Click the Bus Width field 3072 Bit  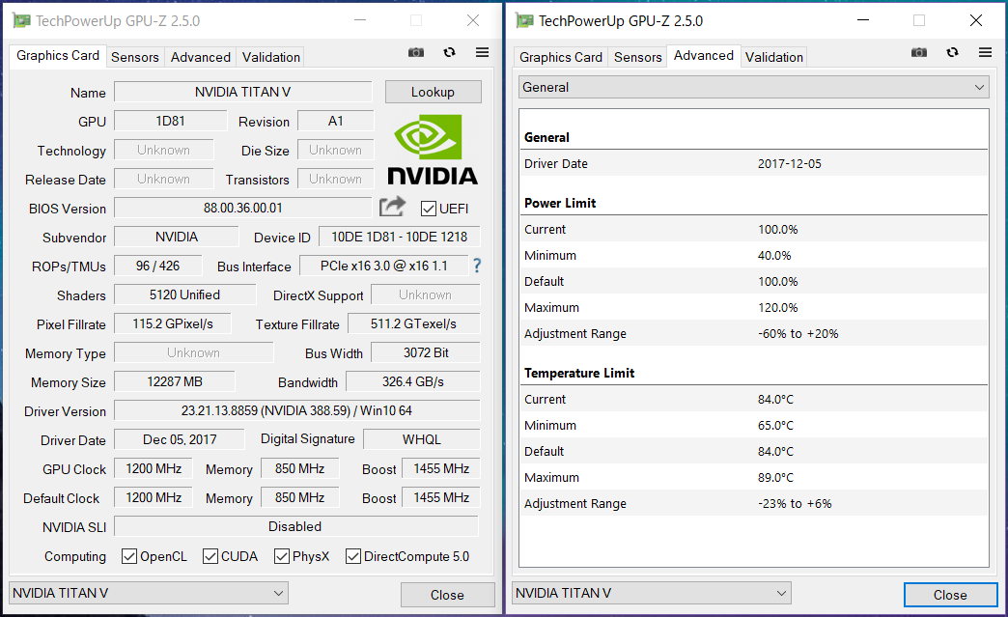426,352
